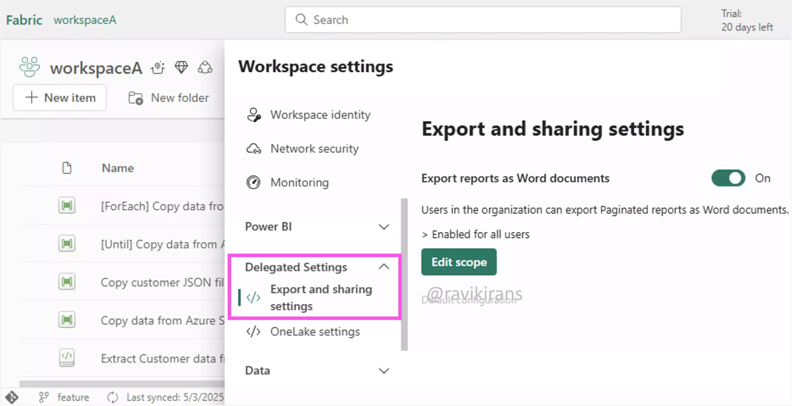
Task: Click the domain triangle icon beside diamond
Action: tap(205, 67)
